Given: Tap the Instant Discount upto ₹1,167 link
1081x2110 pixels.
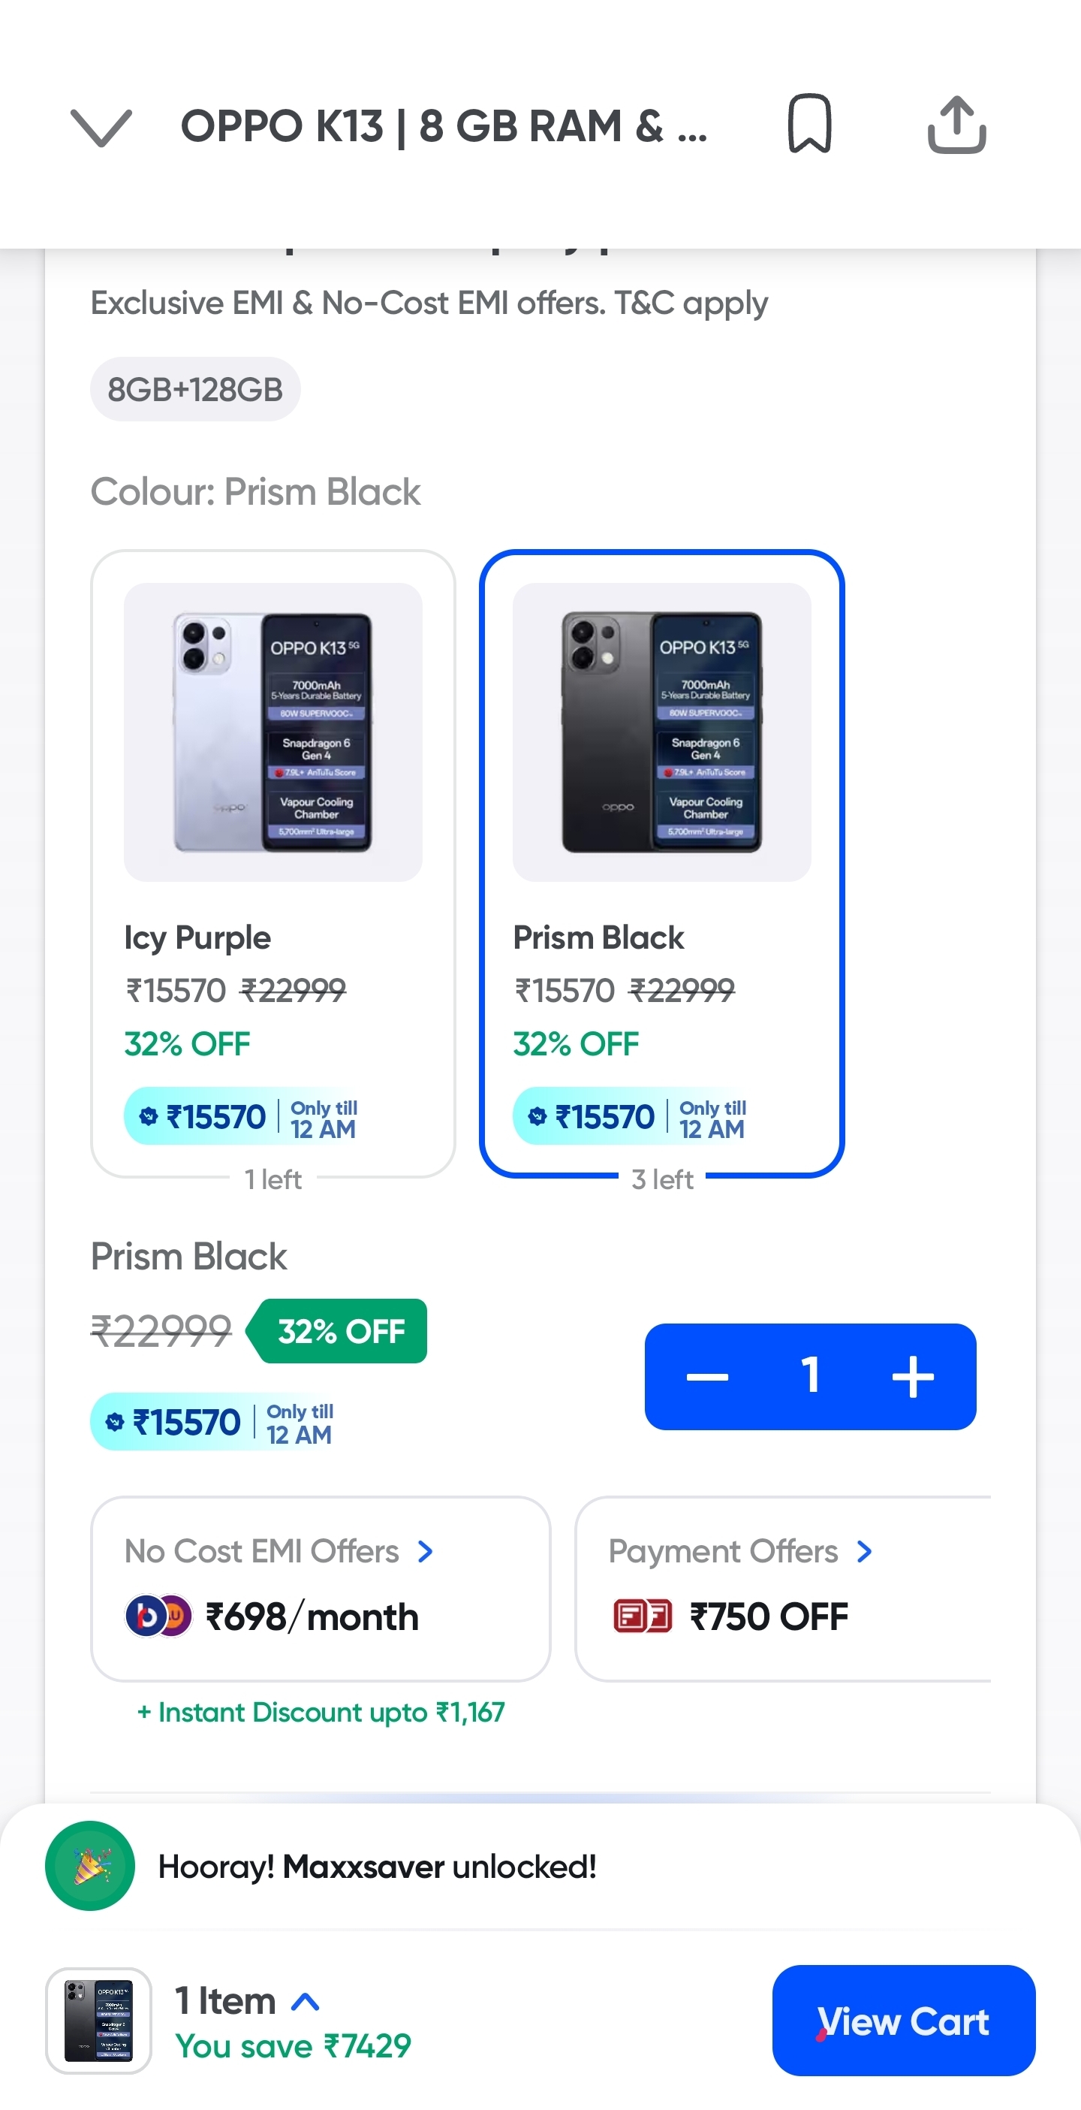Looking at the screenshot, I should point(320,1712).
